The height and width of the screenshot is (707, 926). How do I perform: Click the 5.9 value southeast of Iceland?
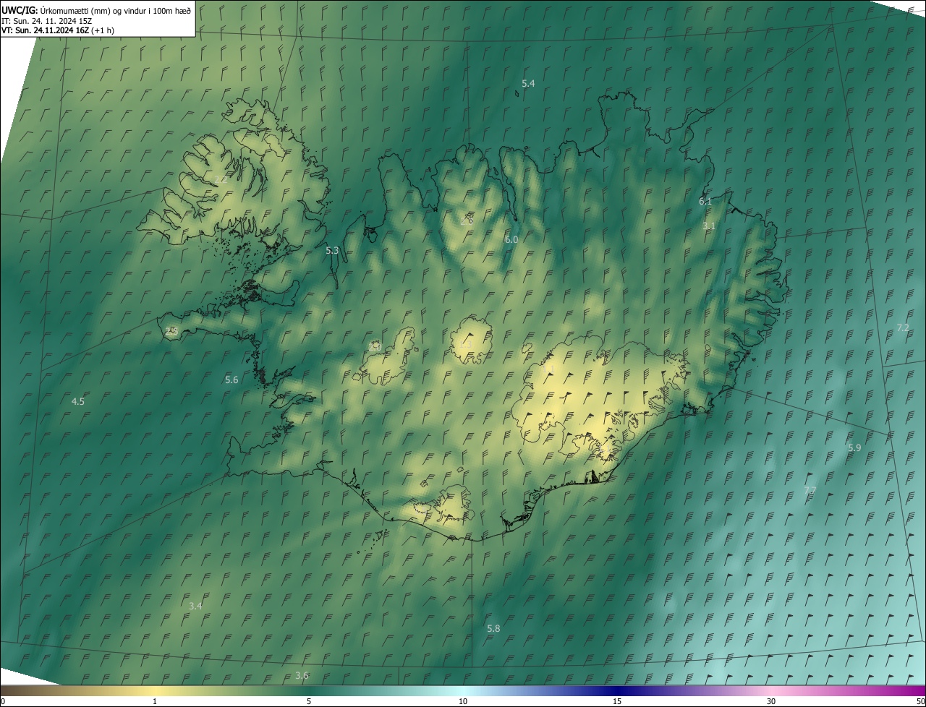point(854,448)
